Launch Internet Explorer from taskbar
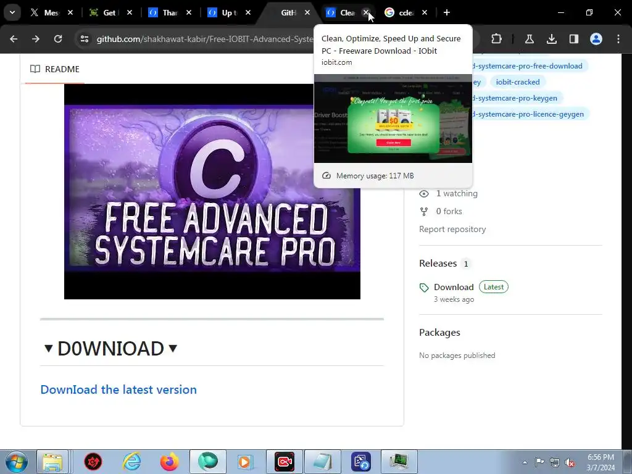The image size is (632, 474). [131, 462]
